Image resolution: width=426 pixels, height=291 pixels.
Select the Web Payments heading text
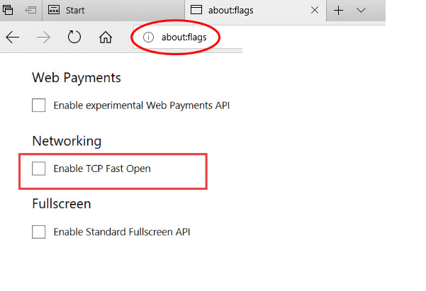pos(77,78)
